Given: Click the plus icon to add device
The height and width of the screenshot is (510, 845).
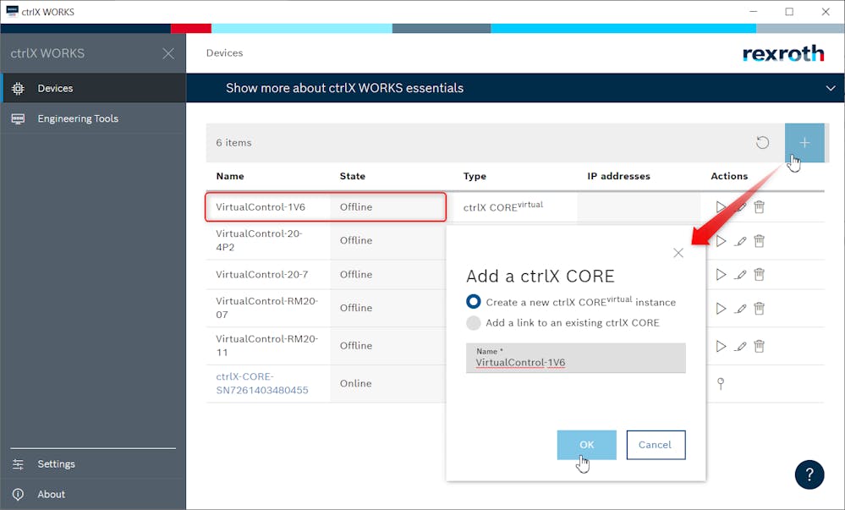Looking at the screenshot, I should point(804,143).
